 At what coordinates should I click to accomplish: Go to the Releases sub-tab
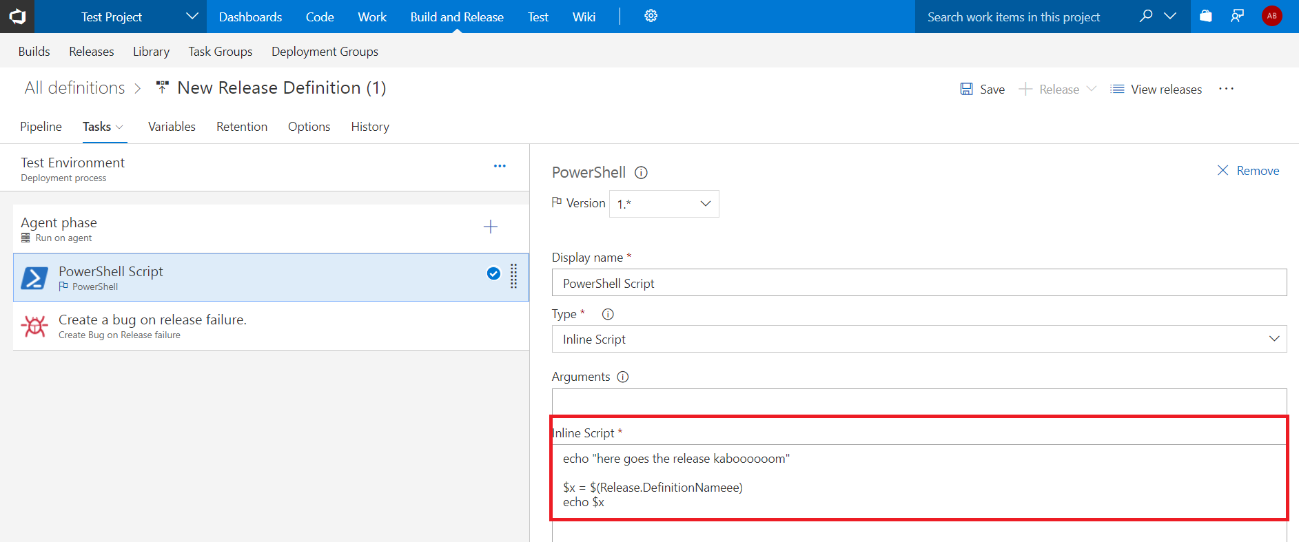click(92, 52)
